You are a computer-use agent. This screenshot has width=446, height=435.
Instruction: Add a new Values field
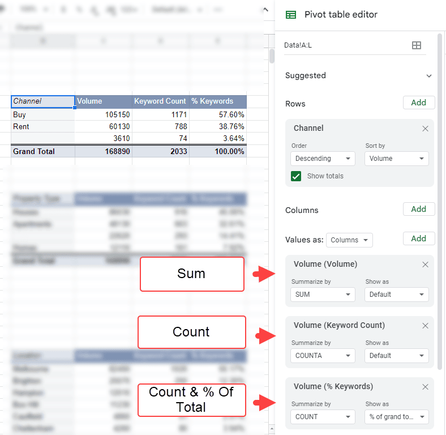[x=419, y=238]
